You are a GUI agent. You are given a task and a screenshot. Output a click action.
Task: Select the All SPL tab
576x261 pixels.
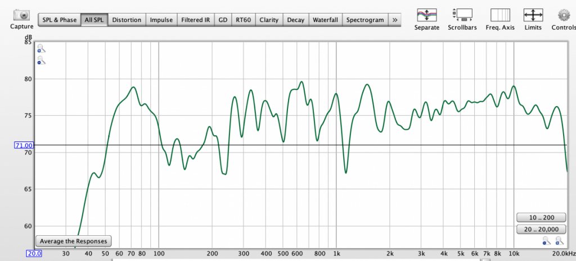pyautogui.click(x=94, y=20)
